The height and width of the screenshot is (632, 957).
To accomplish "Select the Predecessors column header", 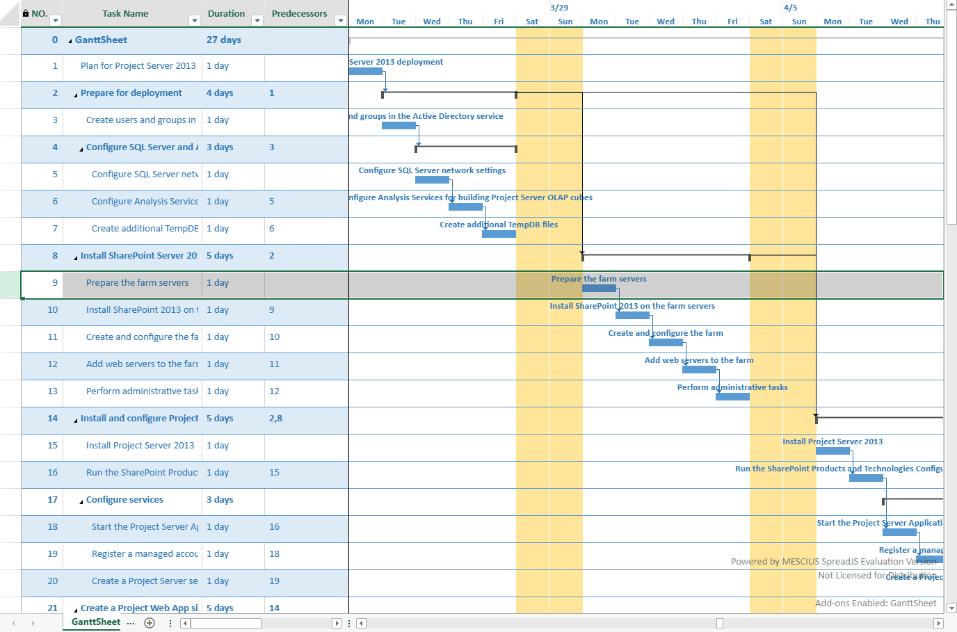I will pyautogui.click(x=306, y=14).
